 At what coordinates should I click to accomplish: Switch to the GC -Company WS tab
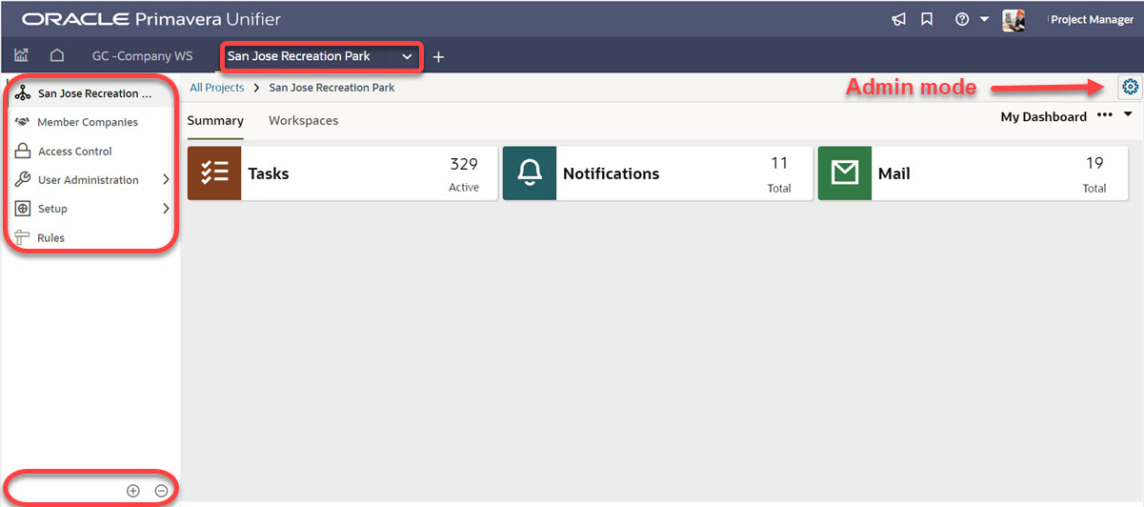tap(142, 56)
